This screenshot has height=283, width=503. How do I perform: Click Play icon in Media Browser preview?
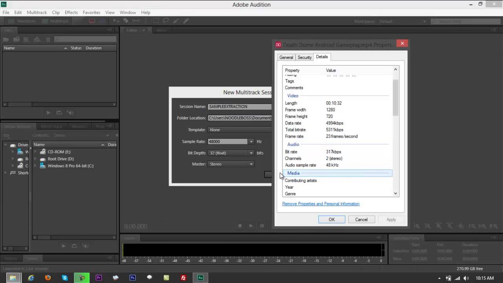63,246
